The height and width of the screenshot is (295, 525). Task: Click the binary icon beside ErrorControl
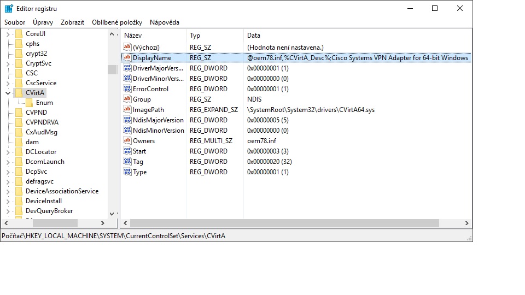click(x=127, y=88)
